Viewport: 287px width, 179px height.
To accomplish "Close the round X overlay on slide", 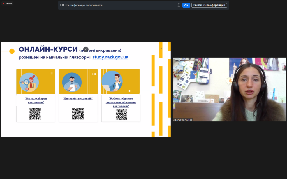I will (86, 49).
